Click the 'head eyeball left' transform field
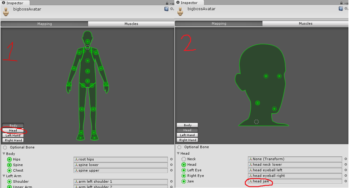 (295, 170)
